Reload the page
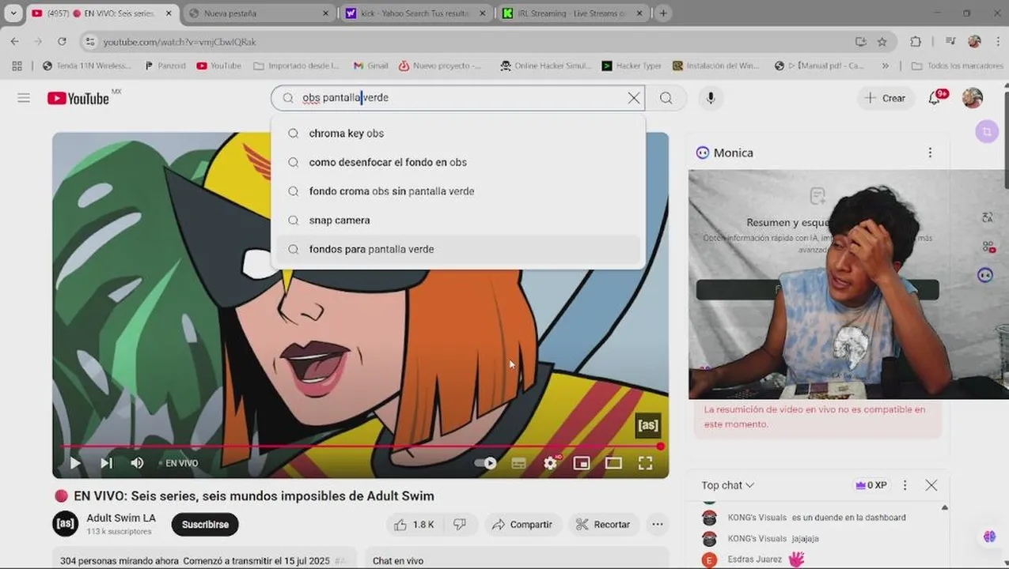Image resolution: width=1009 pixels, height=569 pixels. (x=62, y=42)
